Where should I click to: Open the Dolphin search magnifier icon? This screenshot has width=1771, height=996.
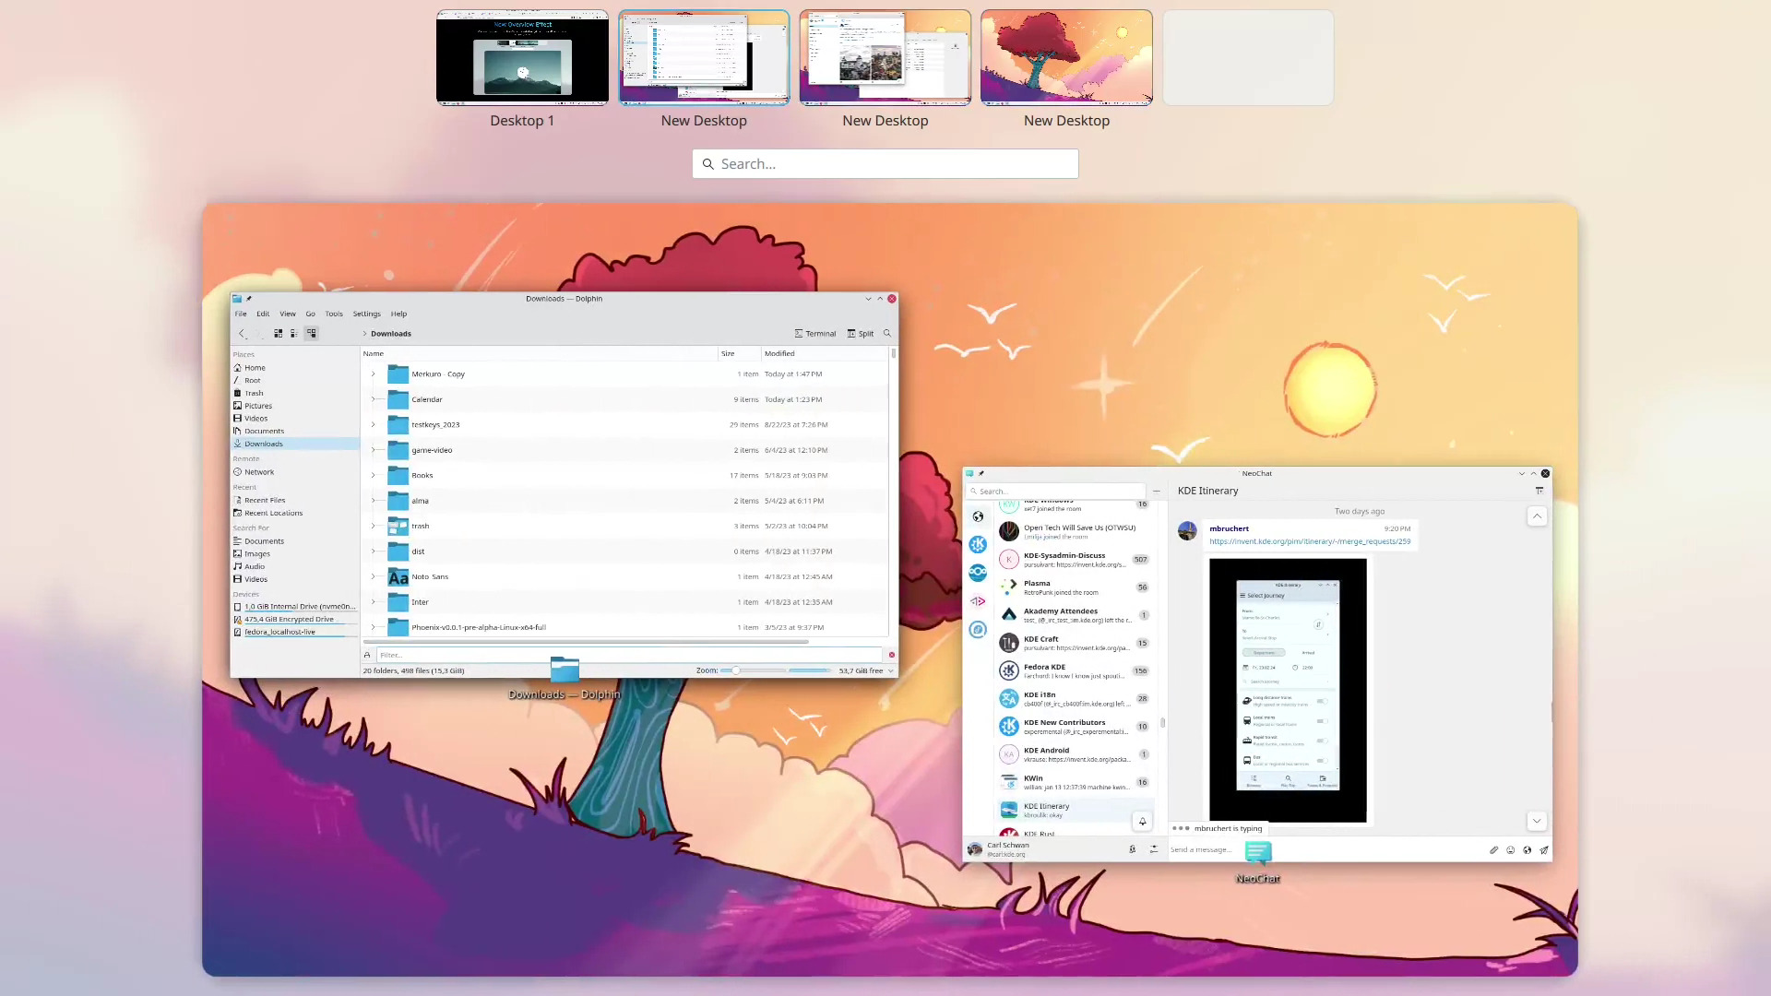pyautogui.click(x=887, y=334)
